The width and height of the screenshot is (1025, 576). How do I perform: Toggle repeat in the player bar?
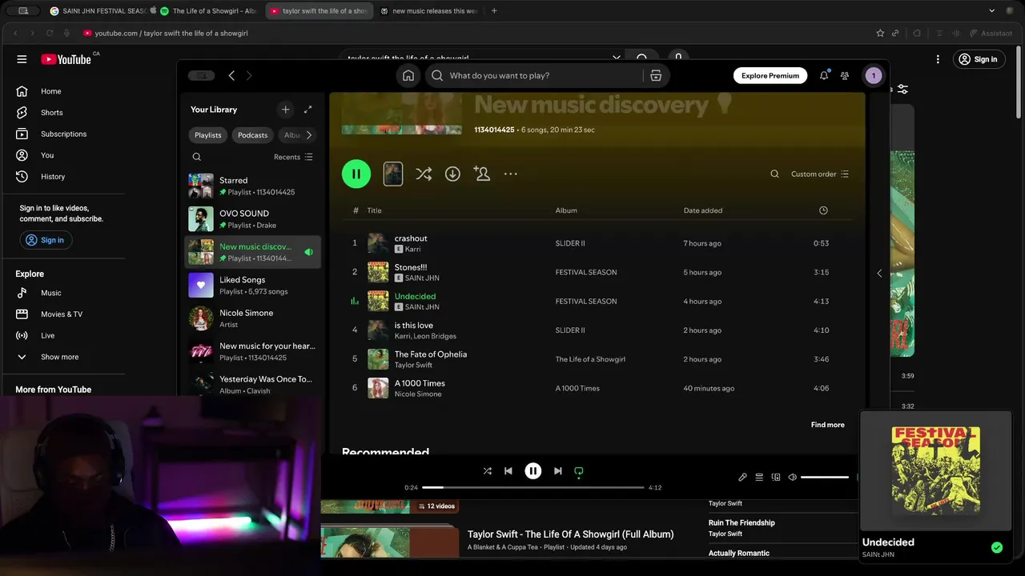[x=579, y=471]
